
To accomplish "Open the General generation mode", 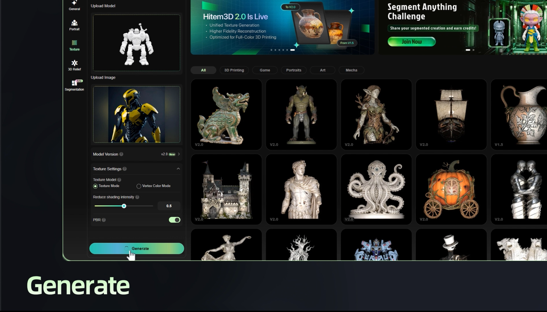I will point(74,5).
